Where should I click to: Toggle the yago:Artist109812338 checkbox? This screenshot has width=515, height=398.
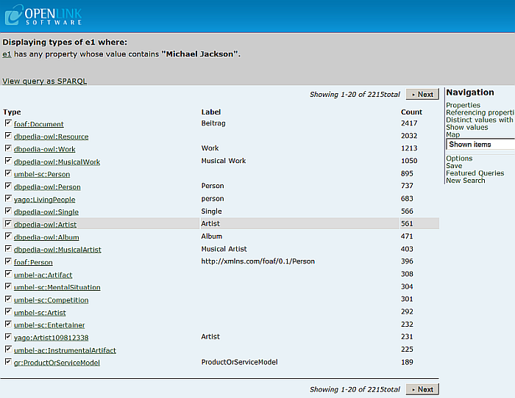coord(8,337)
